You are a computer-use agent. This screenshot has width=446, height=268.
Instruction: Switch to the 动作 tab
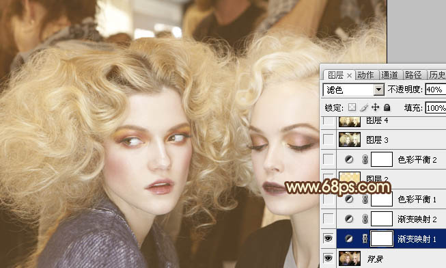[x=365, y=75]
